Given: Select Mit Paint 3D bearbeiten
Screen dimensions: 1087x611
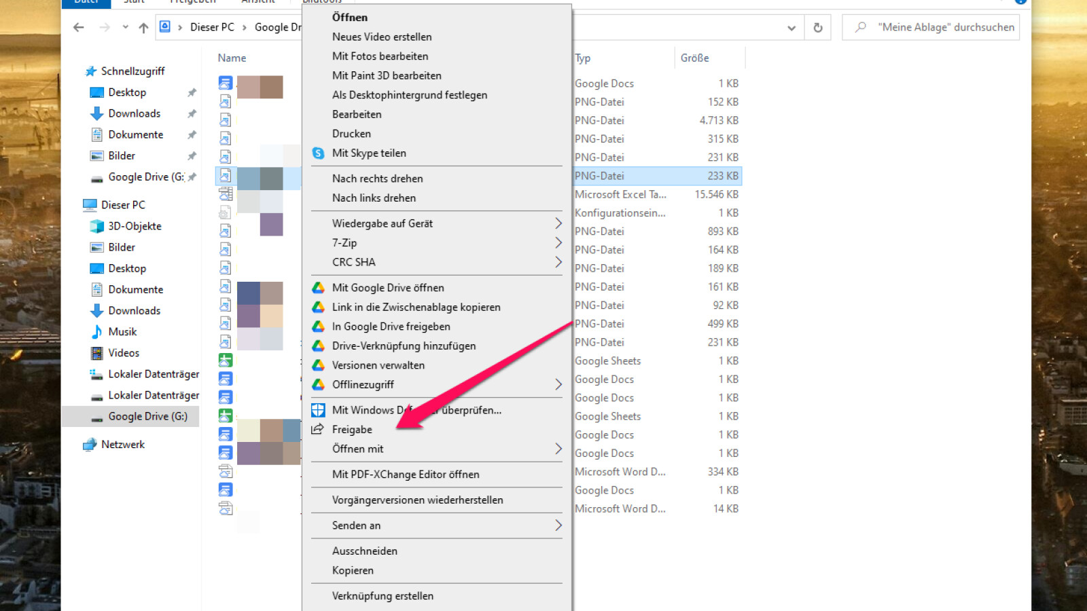Looking at the screenshot, I should tap(387, 75).
